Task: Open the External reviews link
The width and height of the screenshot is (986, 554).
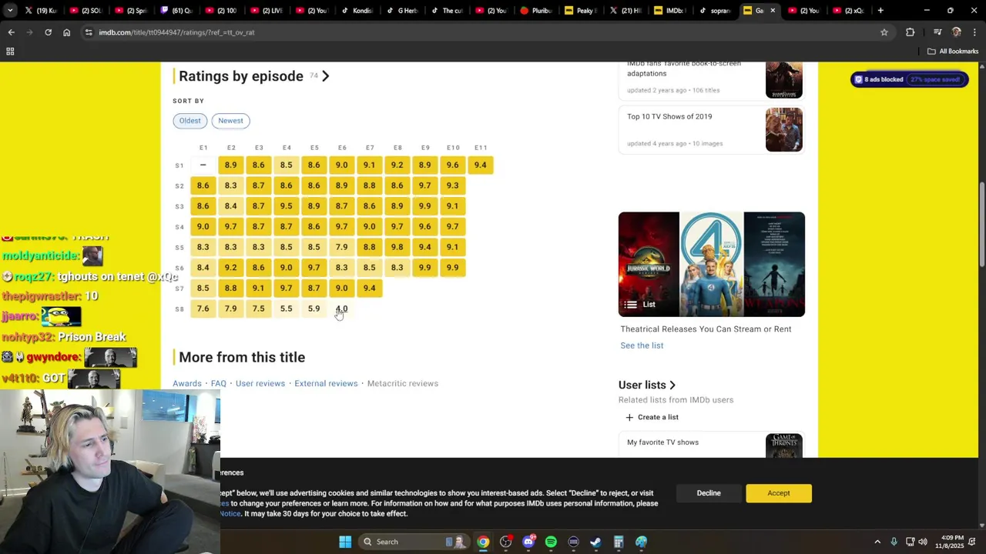Action: [326, 383]
